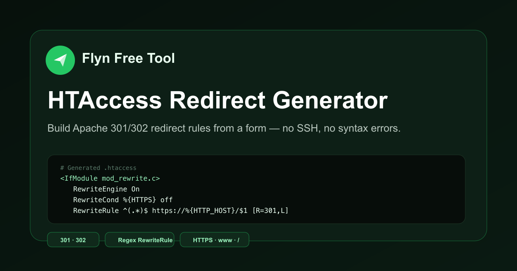Click the "RewriteCond %{HTTPS} off" line

(123, 200)
